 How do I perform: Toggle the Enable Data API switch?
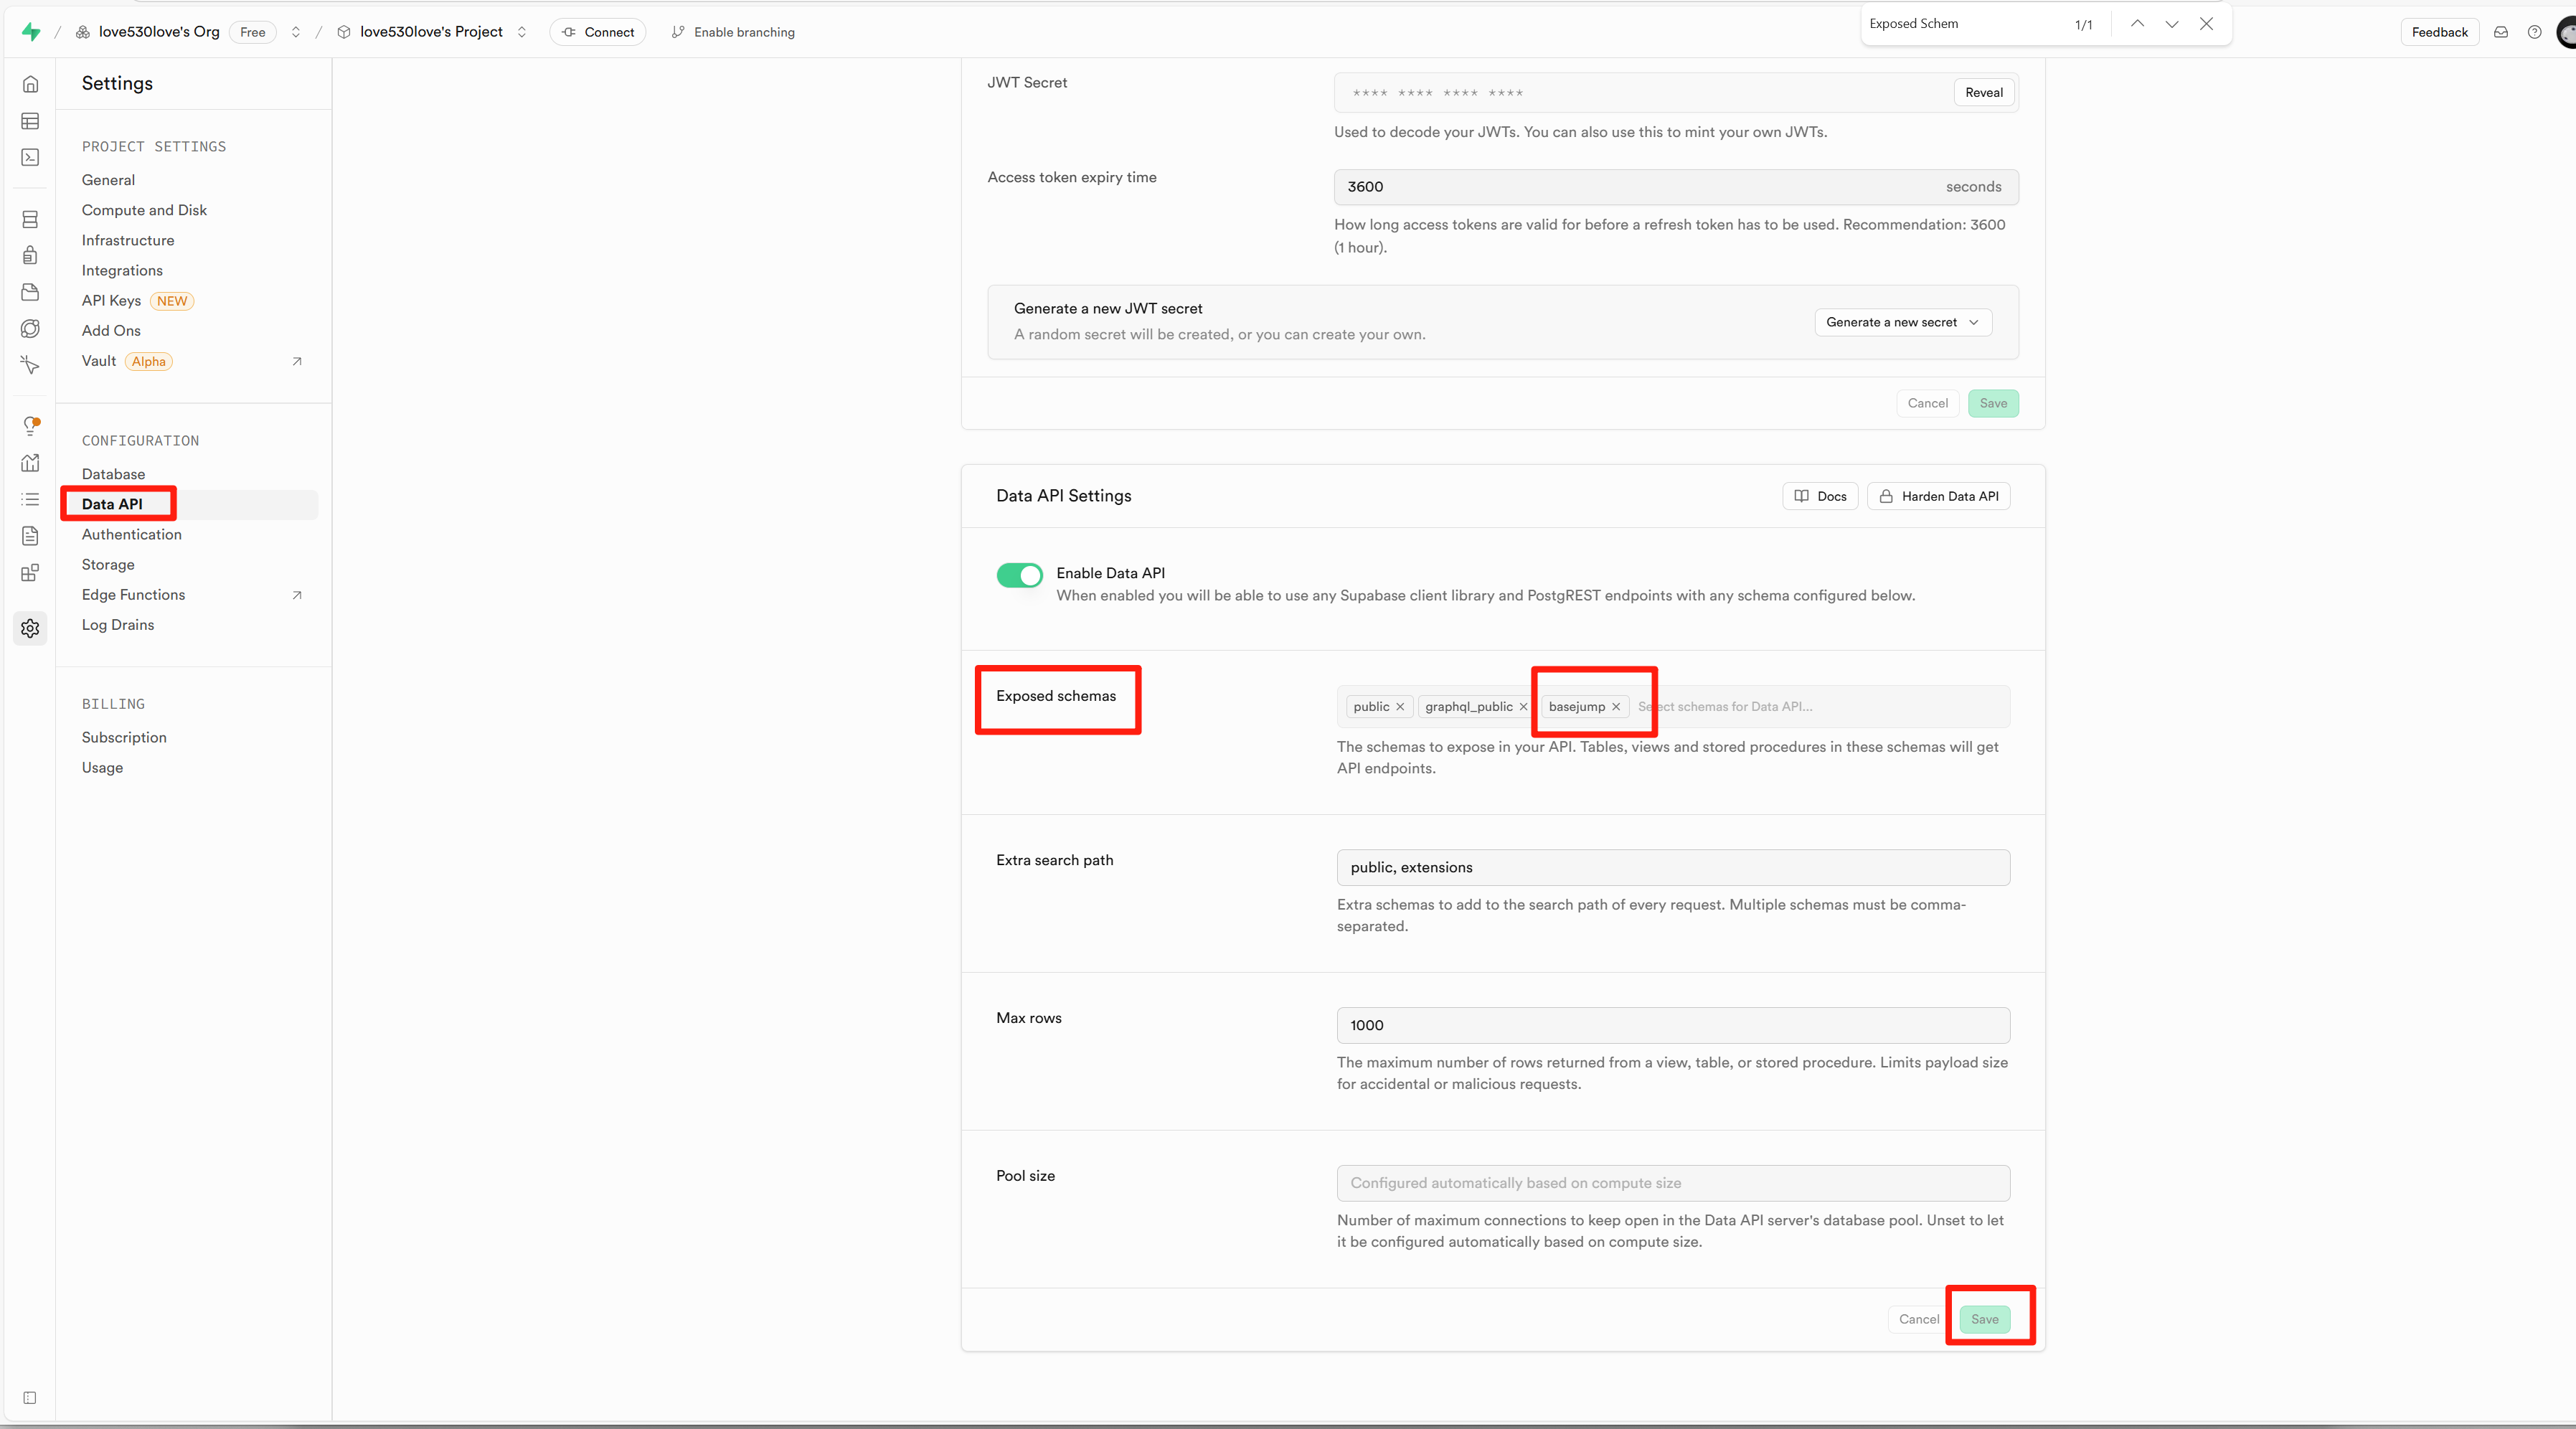coord(1019,575)
